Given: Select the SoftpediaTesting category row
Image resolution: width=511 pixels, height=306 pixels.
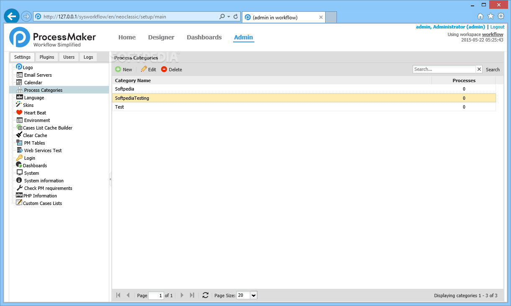Looking at the screenshot, I should point(304,98).
